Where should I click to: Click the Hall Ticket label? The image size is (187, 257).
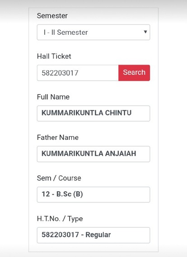(x=54, y=56)
